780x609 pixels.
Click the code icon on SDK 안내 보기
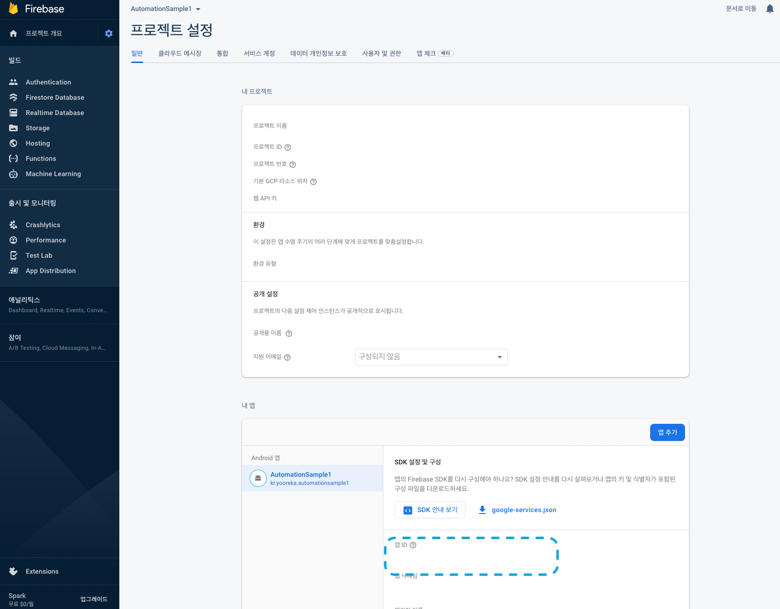pyautogui.click(x=408, y=510)
